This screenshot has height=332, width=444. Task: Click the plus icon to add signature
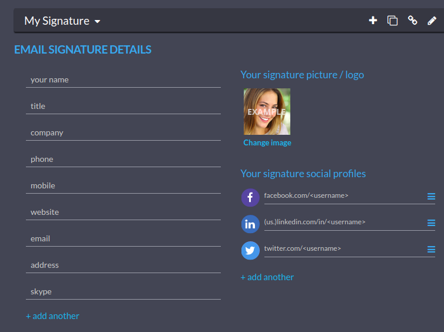[373, 21]
